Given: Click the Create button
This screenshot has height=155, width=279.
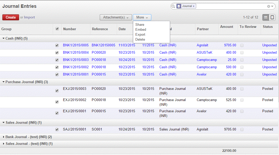Looking at the screenshot, I should point(10,17).
